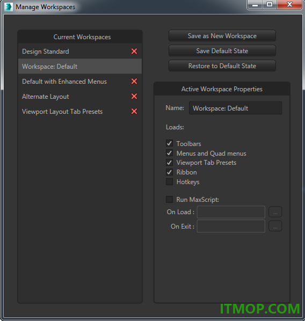Click the workspace Name input field
The width and height of the screenshot is (305, 321).
[x=236, y=108]
